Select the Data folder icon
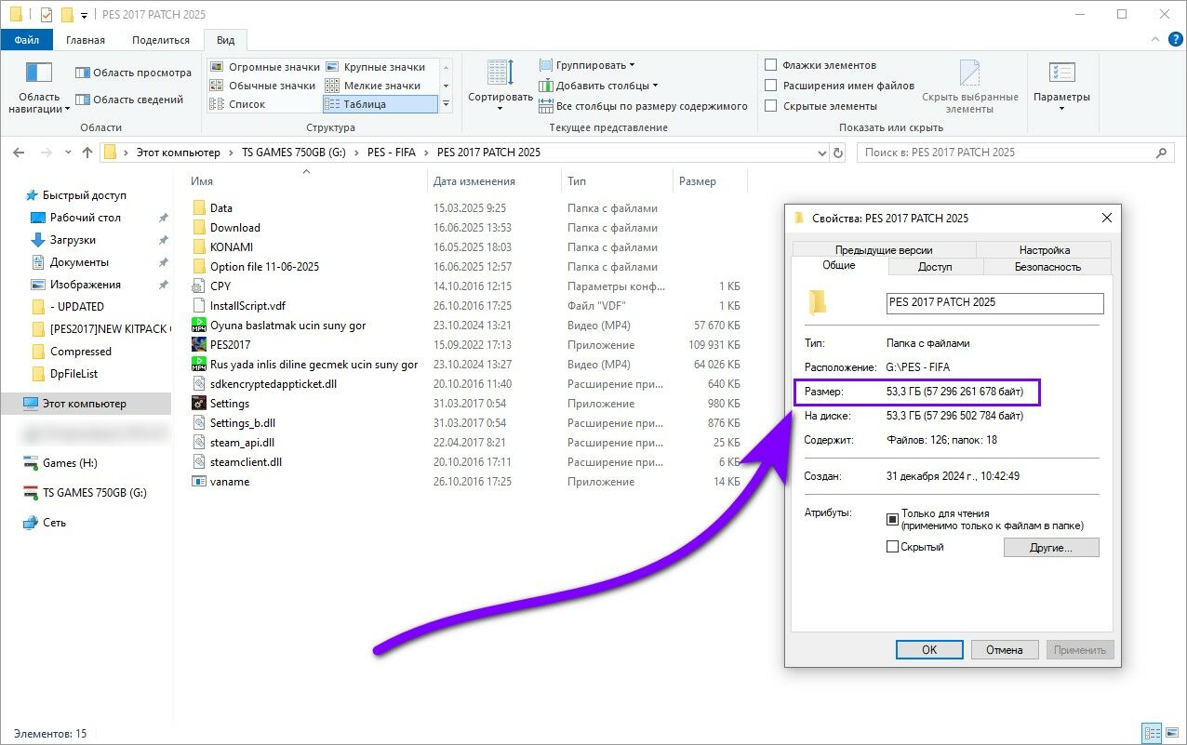 pos(199,208)
